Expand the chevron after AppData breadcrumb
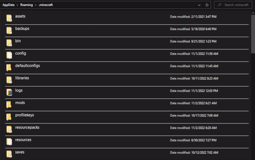Viewport: 255px width, 160px height. (22, 5)
